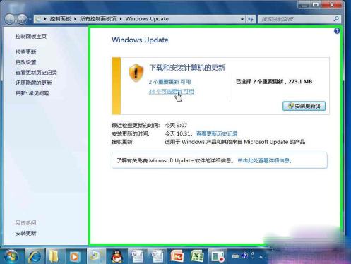The width and height of the screenshot is (351, 264).
Task: Click the address bar refresh icon
Action: 251,19
